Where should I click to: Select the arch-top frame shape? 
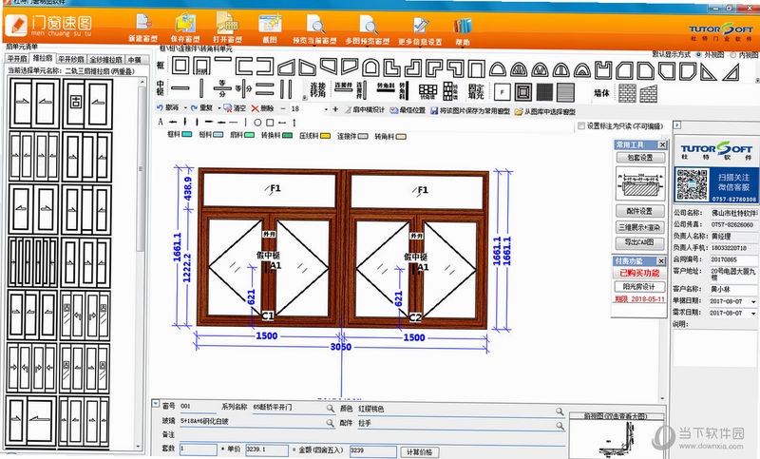coord(370,67)
